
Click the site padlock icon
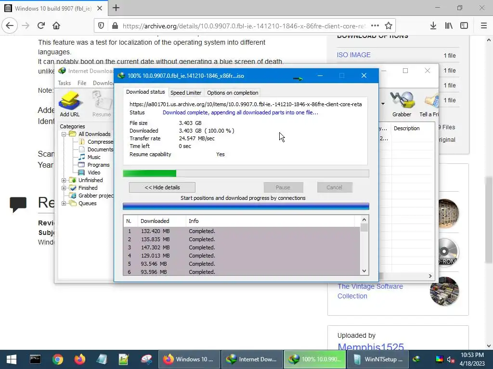tap(115, 26)
